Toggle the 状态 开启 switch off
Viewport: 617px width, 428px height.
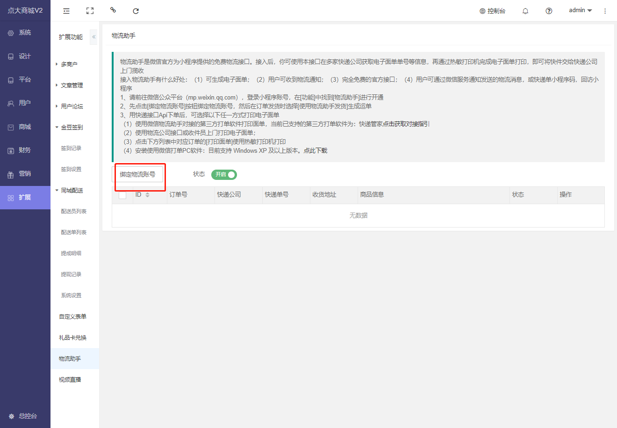tap(224, 174)
